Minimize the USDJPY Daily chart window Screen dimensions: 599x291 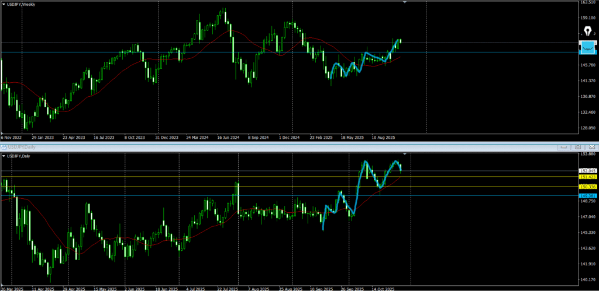point(565,147)
